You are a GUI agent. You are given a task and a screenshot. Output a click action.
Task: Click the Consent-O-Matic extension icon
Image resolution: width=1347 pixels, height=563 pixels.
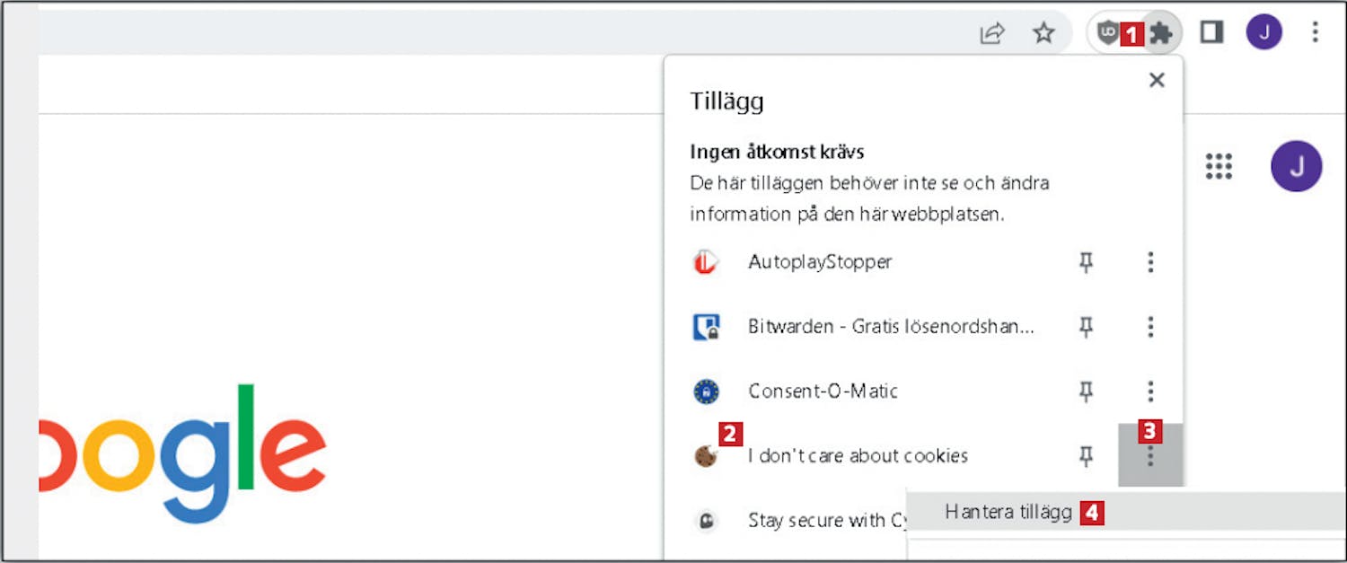[707, 391]
